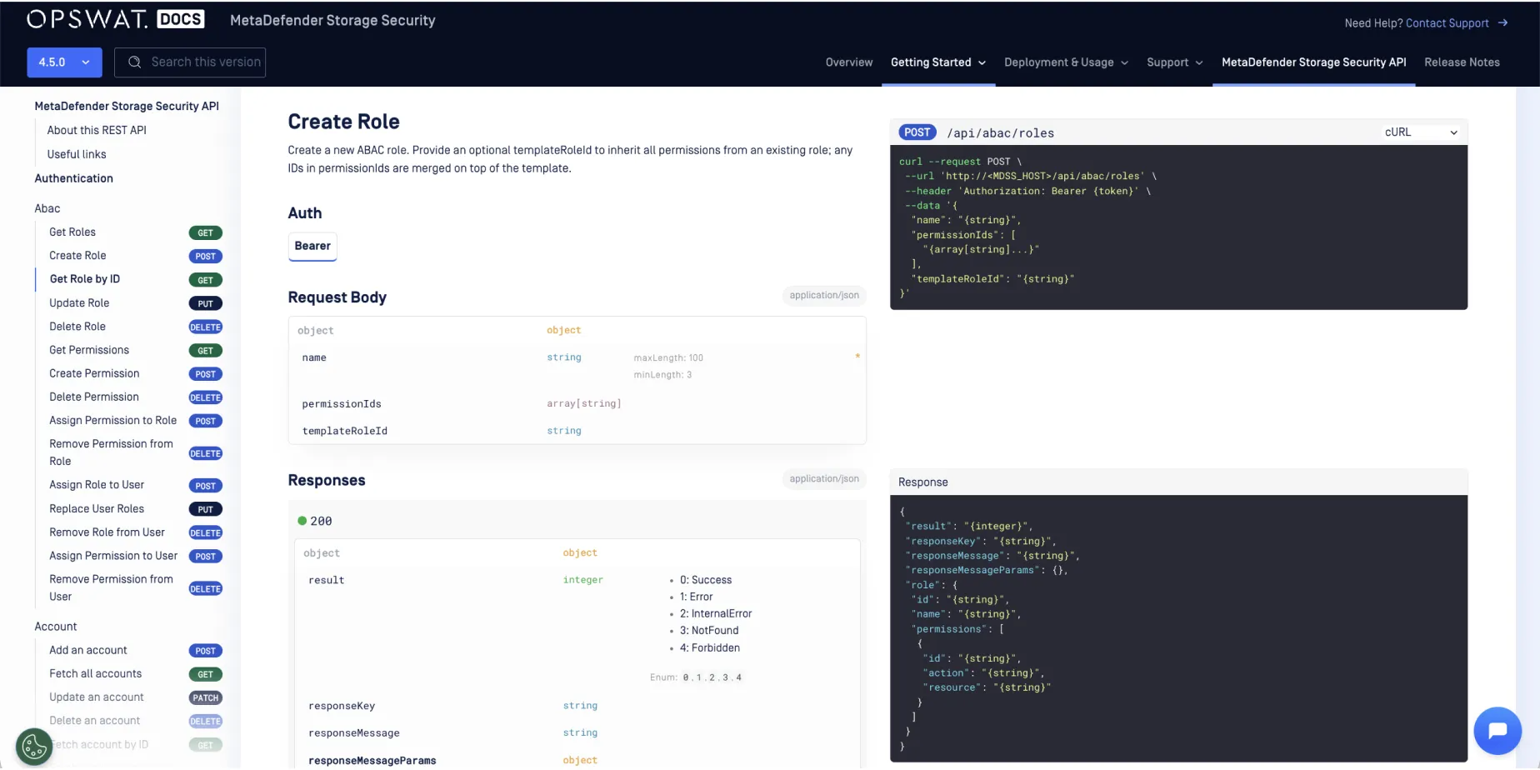The height and width of the screenshot is (770, 1540).
Task: Click the Contact Support arrow icon
Action: [x=1502, y=22]
